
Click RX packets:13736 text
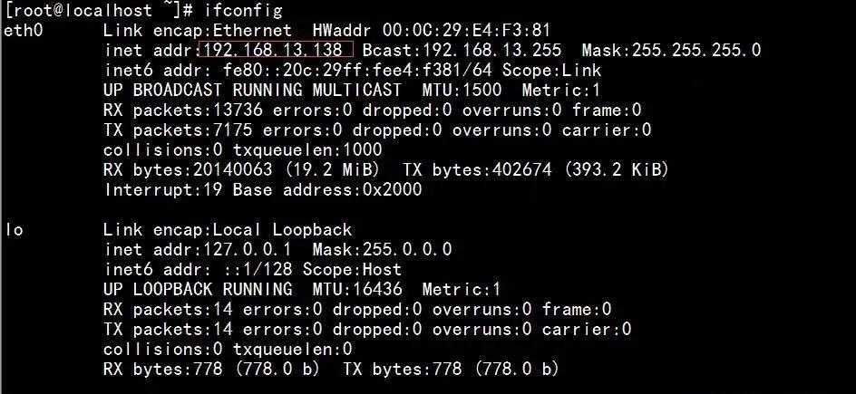pyautogui.click(x=183, y=111)
